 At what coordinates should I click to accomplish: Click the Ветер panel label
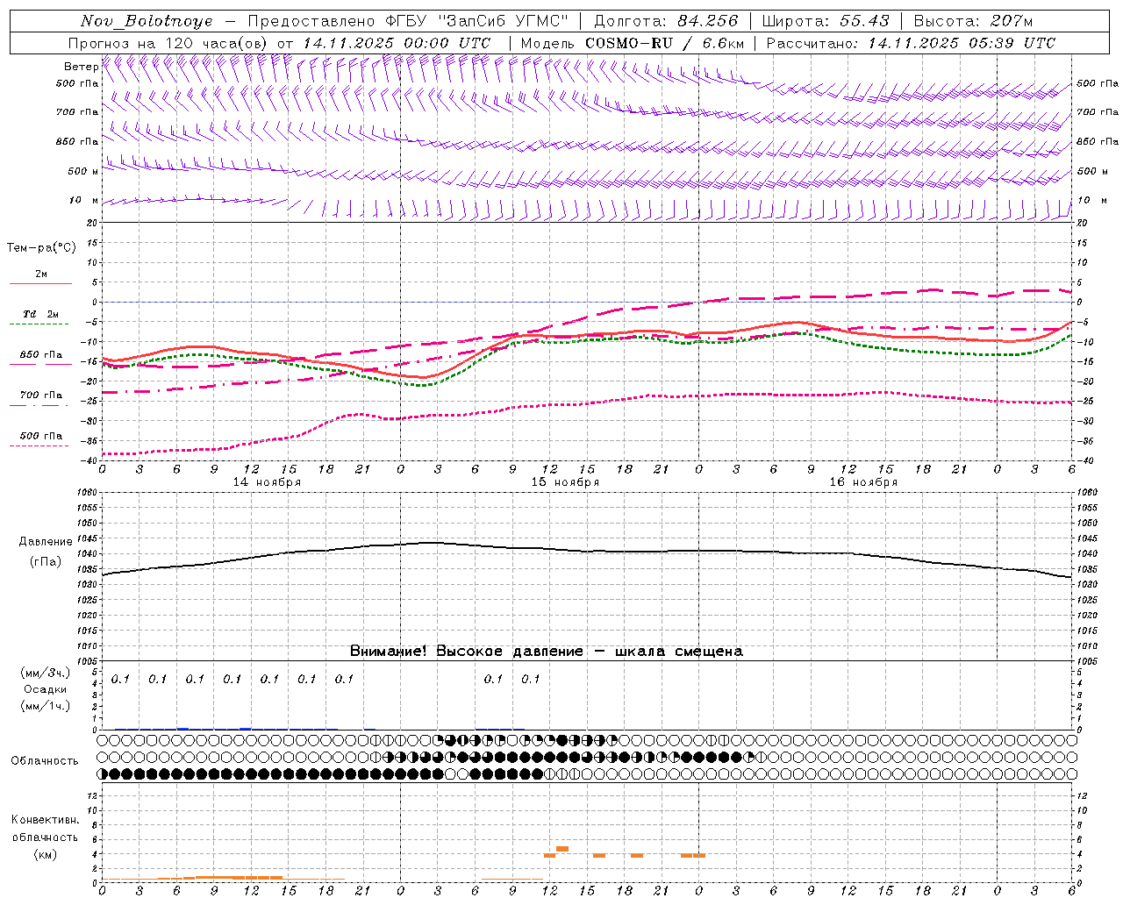81,67
